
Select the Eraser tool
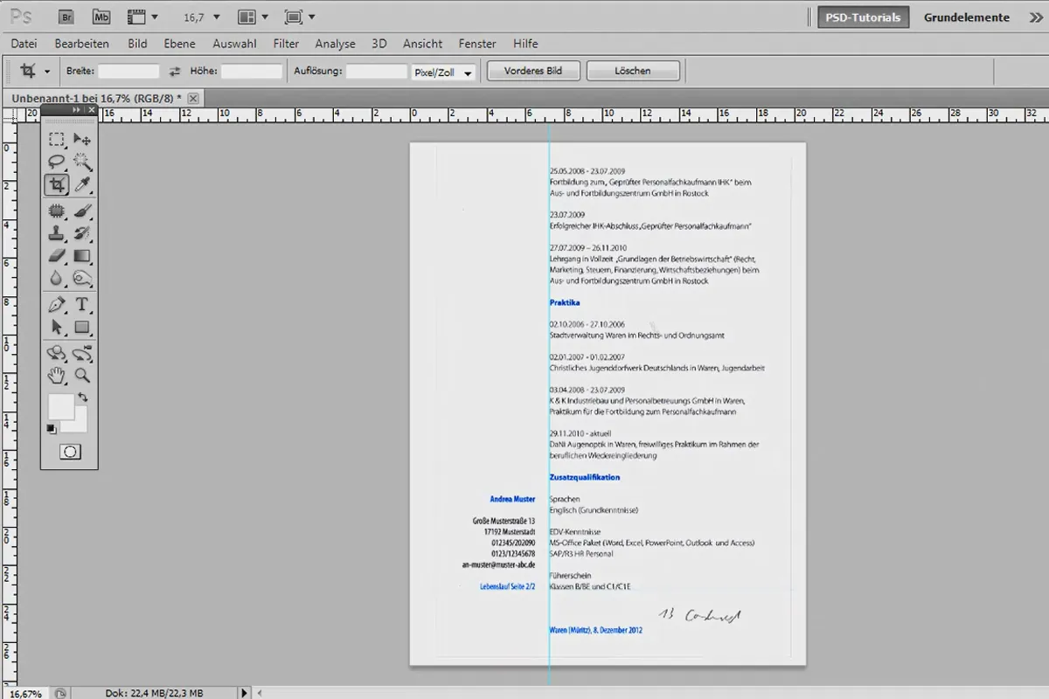(x=57, y=256)
